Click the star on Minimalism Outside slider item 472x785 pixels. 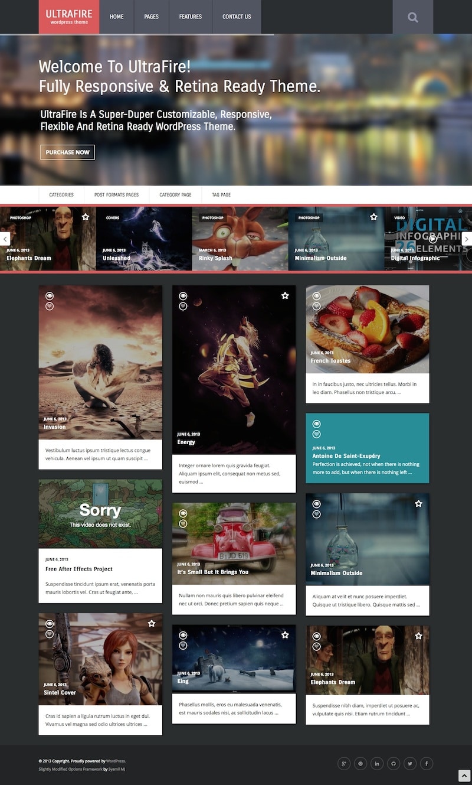pos(373,217)
